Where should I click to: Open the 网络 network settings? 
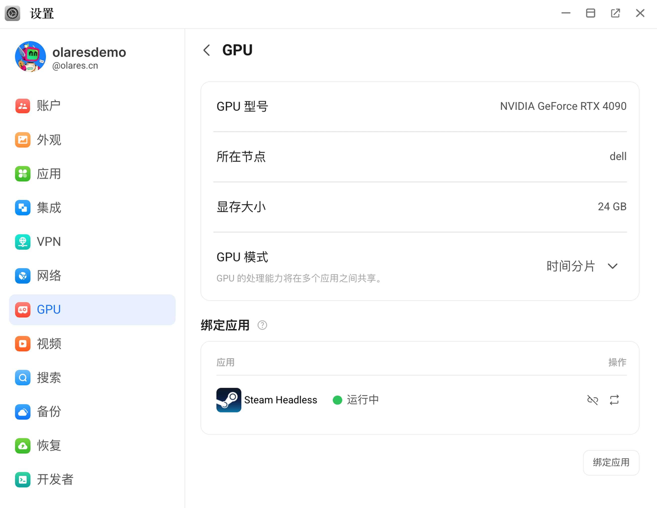49,276
